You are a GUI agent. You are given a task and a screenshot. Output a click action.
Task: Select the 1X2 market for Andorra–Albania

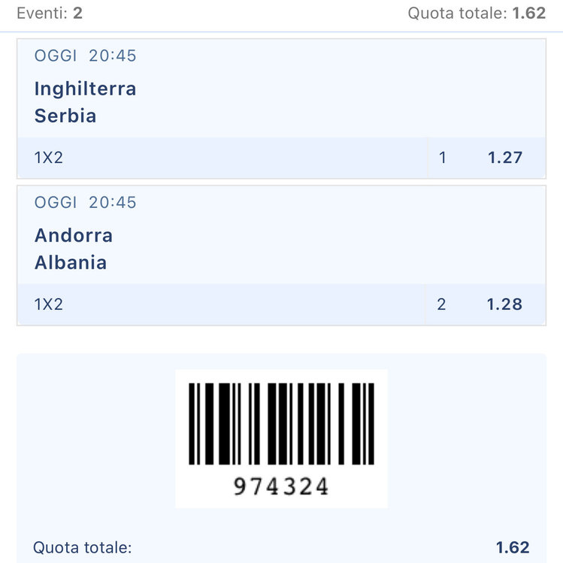[x=49, y=304]
